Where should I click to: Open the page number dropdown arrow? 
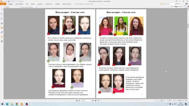[91, 101]
